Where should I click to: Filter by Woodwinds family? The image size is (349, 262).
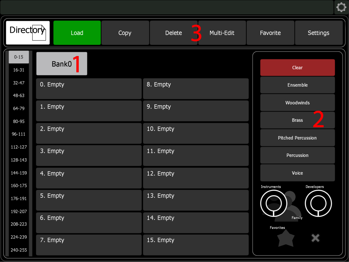(298, 102)
